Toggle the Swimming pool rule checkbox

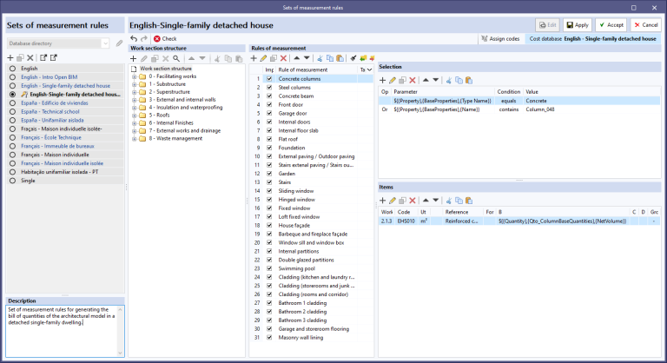[269, 268]
